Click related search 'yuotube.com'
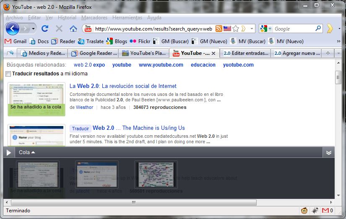Screen dimensions: 346x219 [238, 65]
